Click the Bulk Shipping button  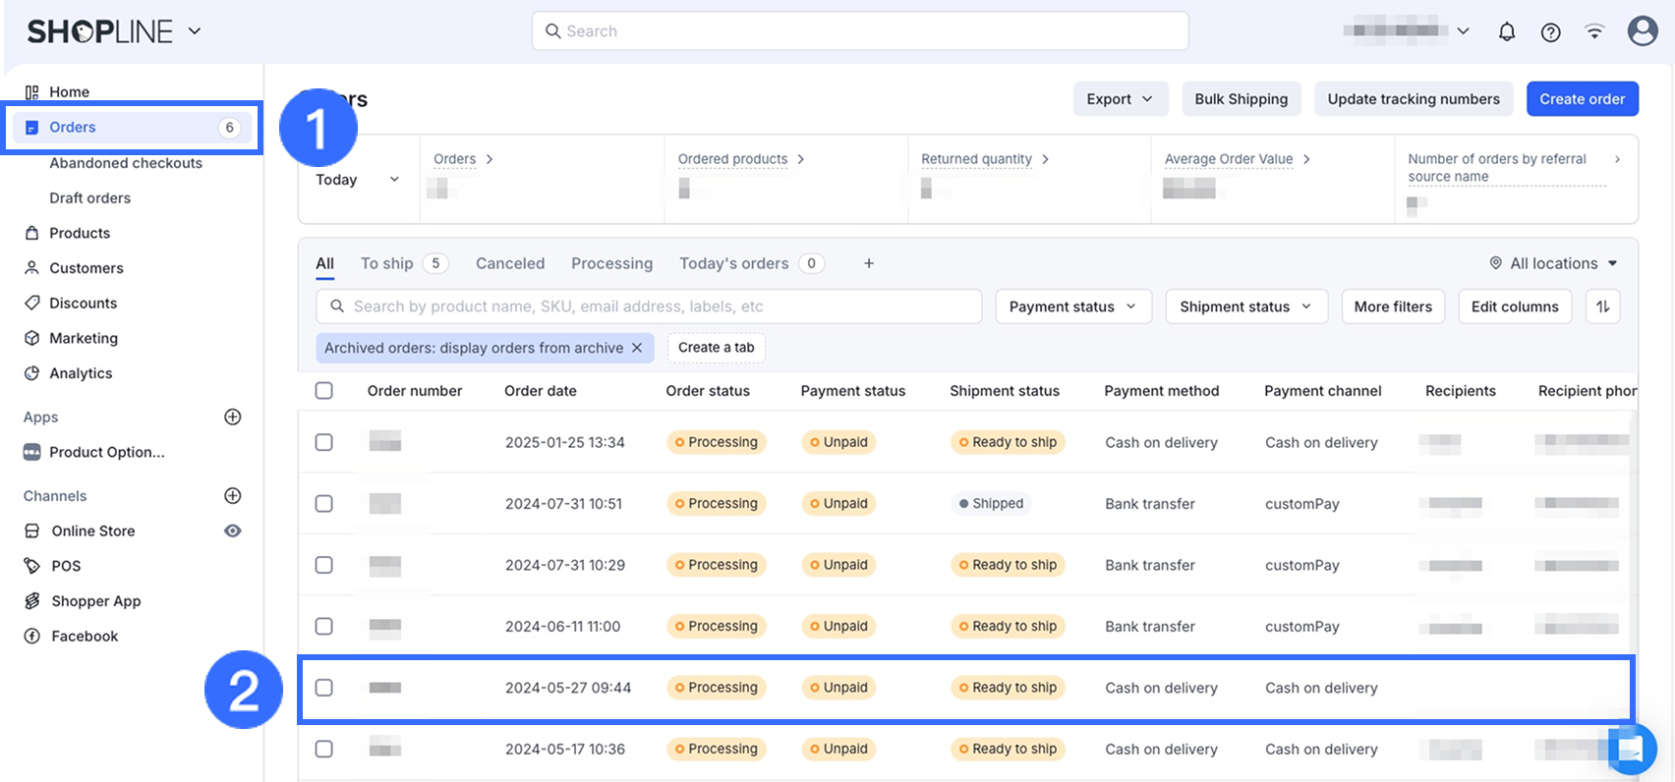1241,99
